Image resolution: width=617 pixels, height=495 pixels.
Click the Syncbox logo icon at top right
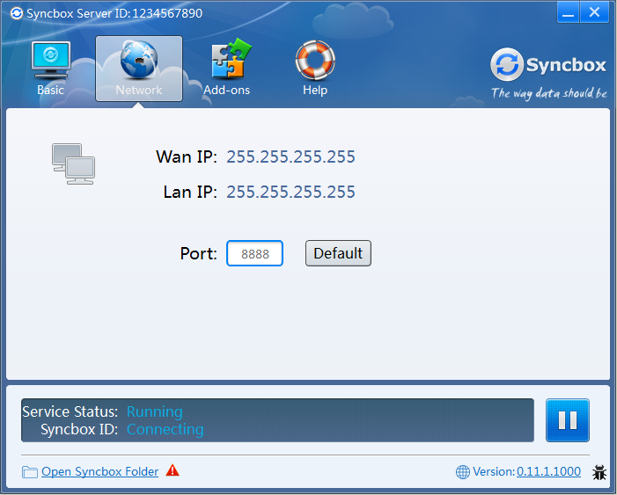(x=507, y=64)
